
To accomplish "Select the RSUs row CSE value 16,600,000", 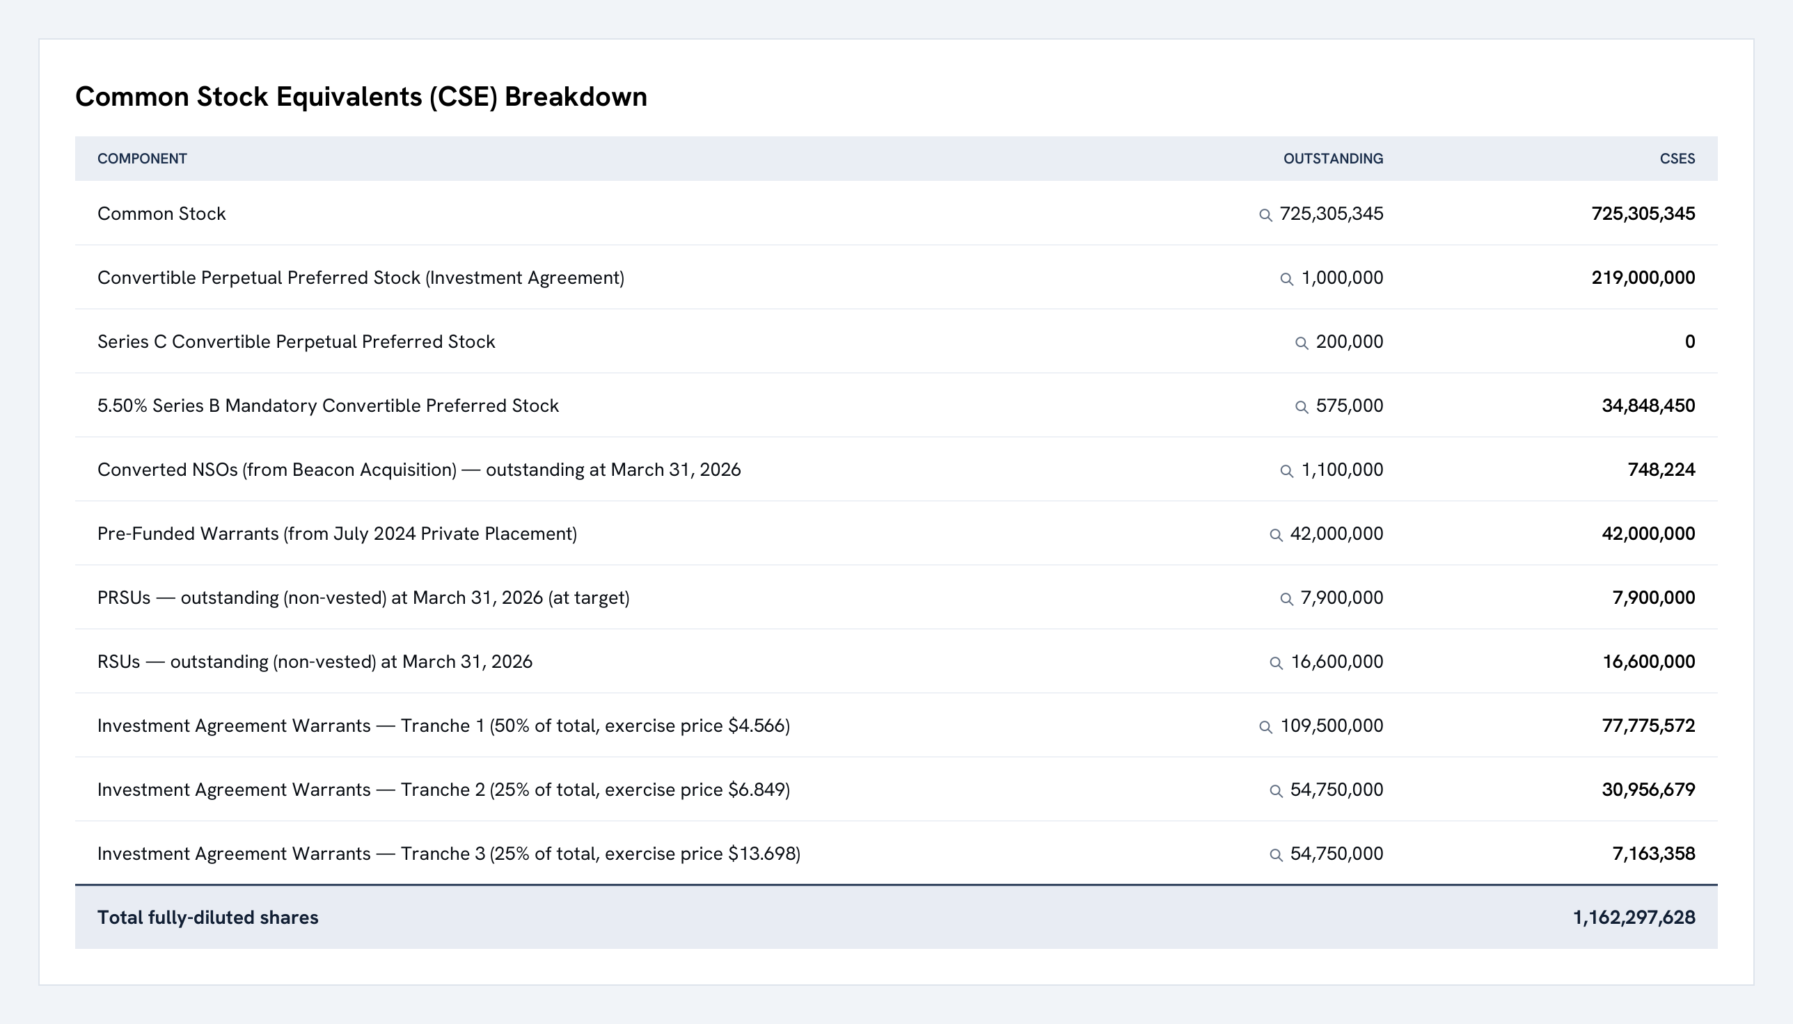I will (1649, 662).
